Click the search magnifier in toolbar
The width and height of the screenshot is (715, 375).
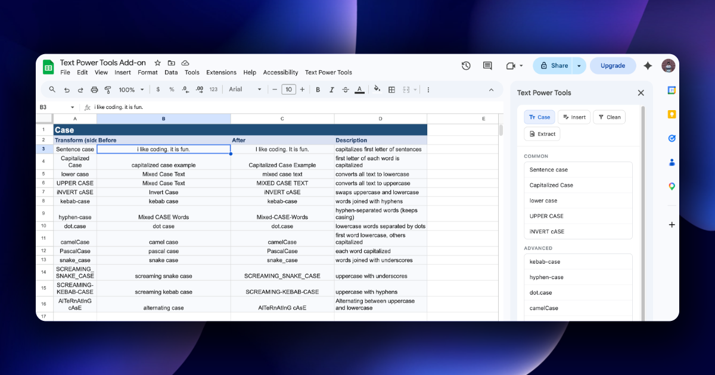coord(52,89)
